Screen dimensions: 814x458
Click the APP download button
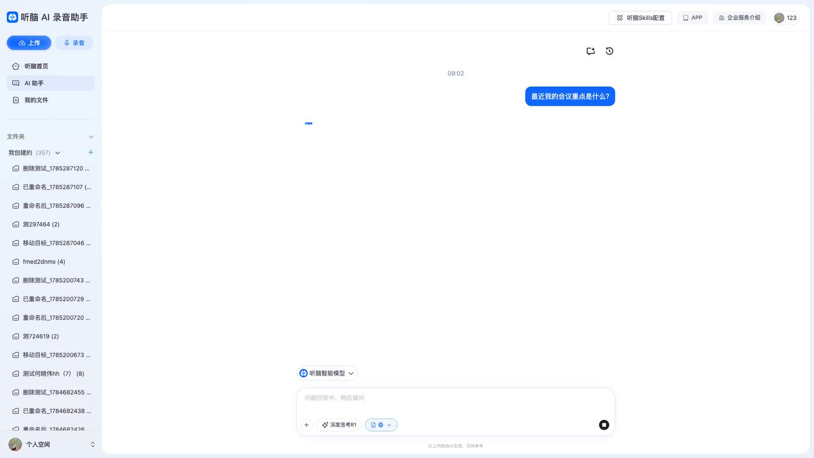point(692,18)
